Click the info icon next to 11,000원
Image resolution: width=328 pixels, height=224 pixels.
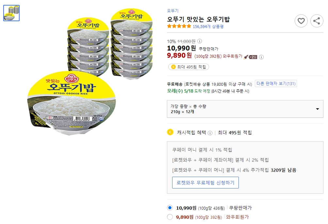point(199,41)
